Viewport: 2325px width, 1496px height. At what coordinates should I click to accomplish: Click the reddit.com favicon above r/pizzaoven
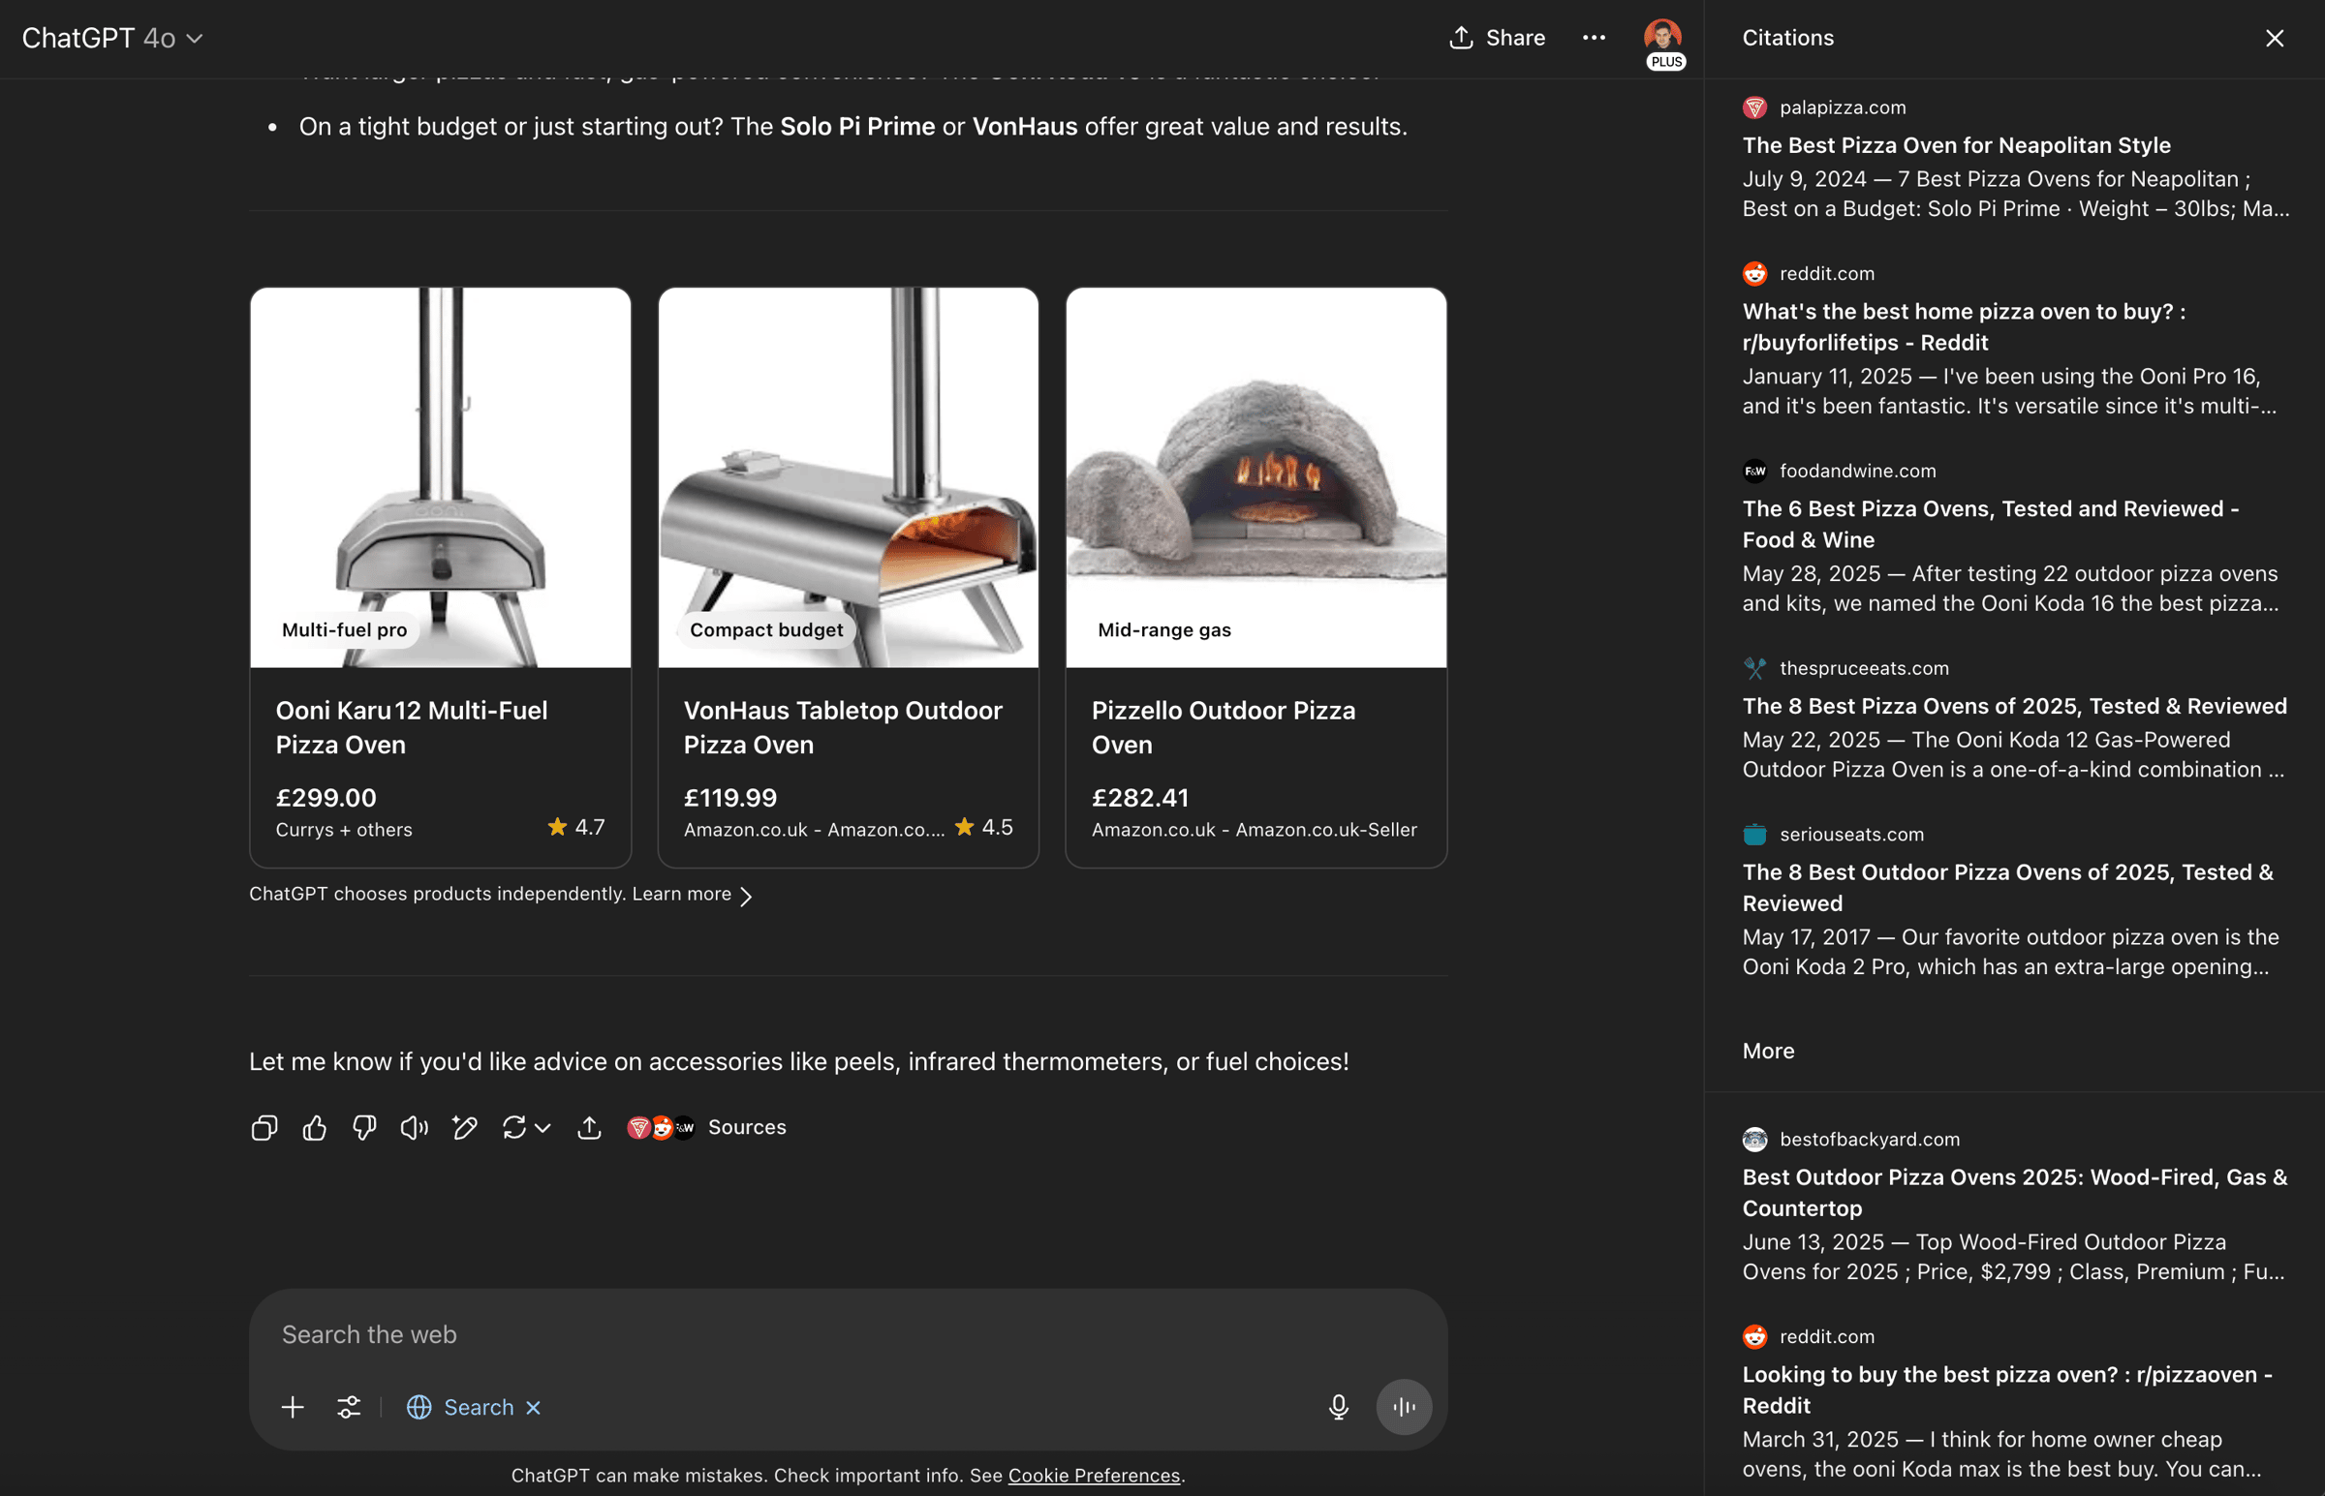coord(1754,1336)
